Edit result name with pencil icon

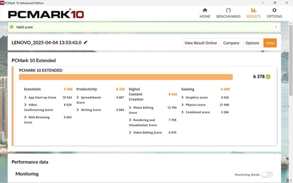[86, 42]
